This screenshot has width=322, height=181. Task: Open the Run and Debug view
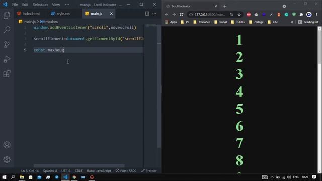(x=7, y=59)
